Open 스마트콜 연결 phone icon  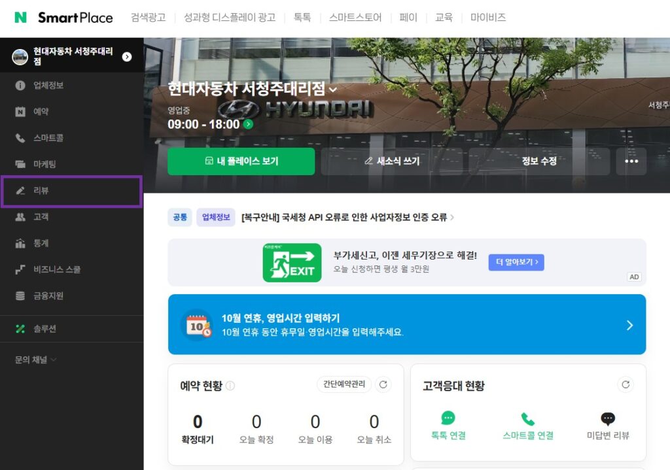(x=528, y=418)
